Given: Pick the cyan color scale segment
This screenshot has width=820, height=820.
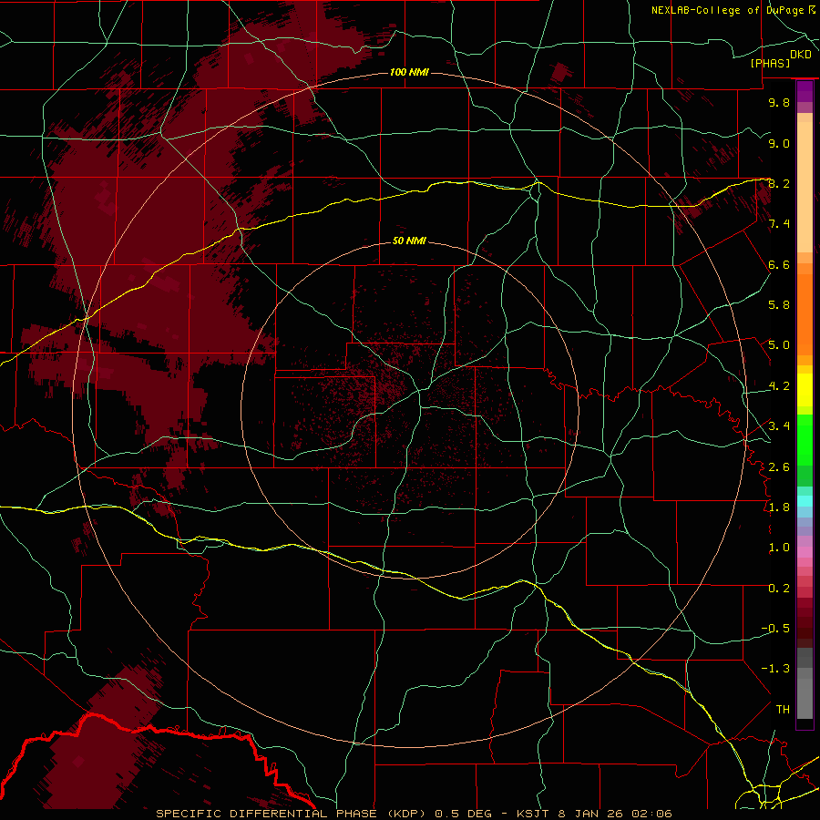Looking at the screenshot, I should pos(805,501).
